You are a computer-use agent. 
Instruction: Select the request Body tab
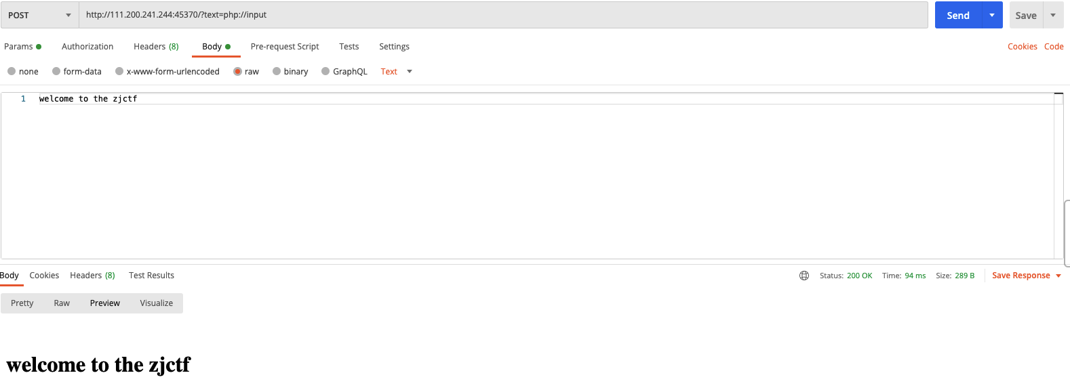point(216,47)
